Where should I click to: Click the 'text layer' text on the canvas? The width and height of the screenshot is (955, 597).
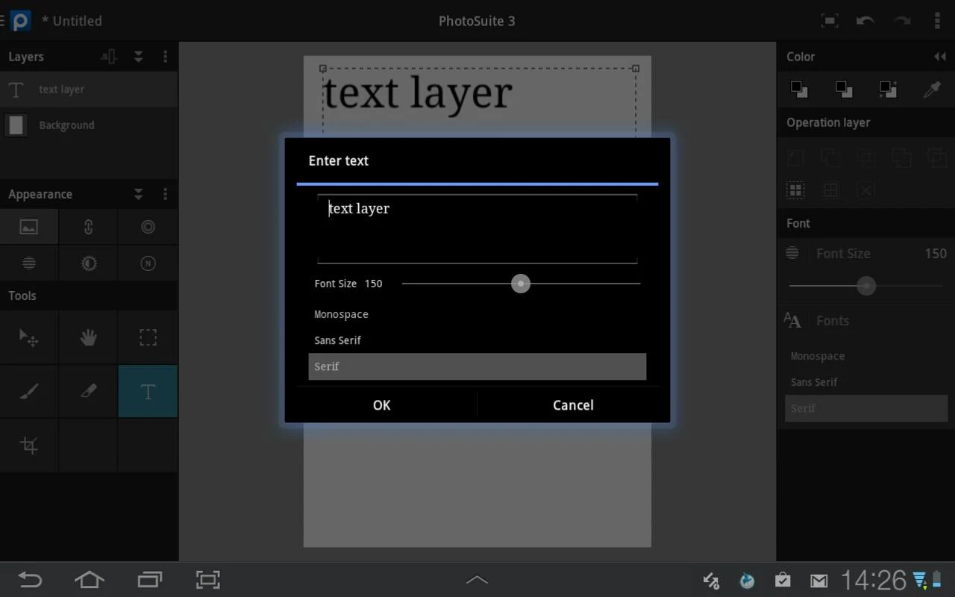pyautogui.click(x=417, y=96)
